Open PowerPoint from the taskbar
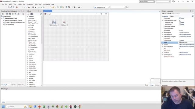This screenshot has height=109, width=195. tap(39, 107)
